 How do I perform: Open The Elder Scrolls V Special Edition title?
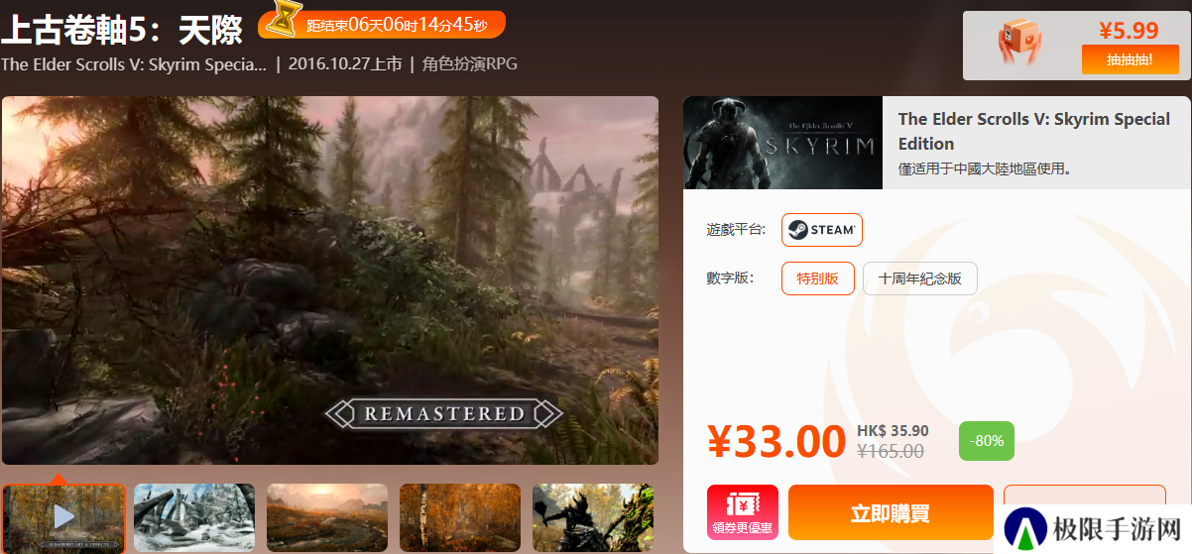pyautogui.click(x=1034, y=131)
